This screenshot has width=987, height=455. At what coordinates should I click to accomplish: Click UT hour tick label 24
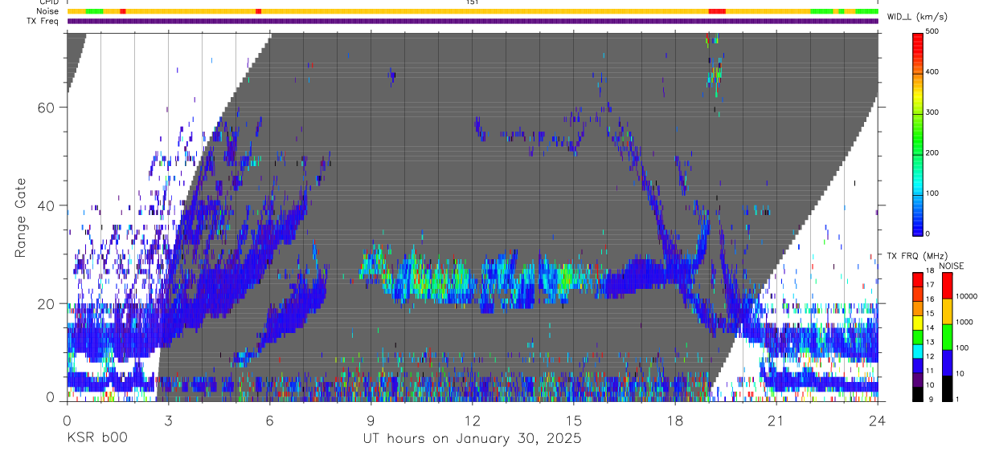click(877, 420)
